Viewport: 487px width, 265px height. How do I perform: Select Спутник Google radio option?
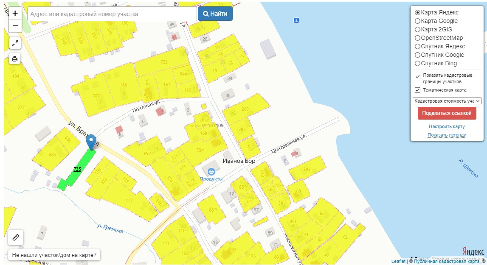coord(418,55)
